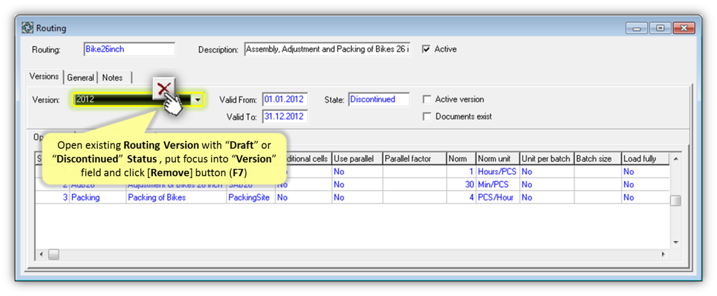Select the Packing operation cell
The image size is (717, 296).
[98, 198]
